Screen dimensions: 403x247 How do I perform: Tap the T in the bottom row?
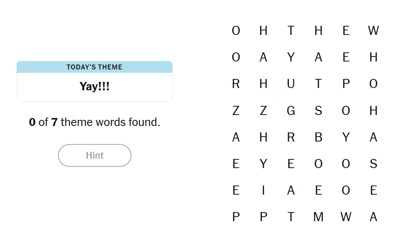point(291,217)
